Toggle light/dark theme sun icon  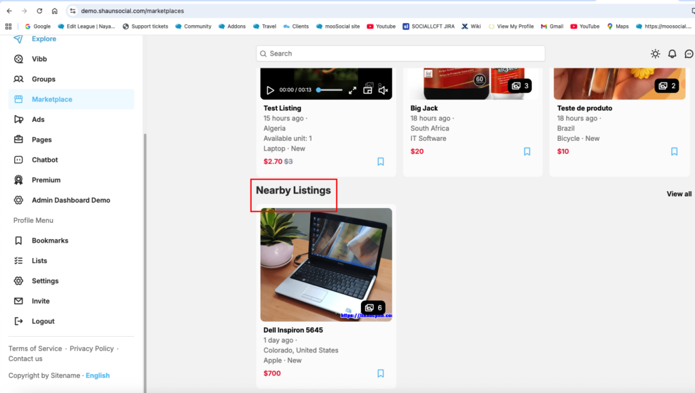pos(655,54)
